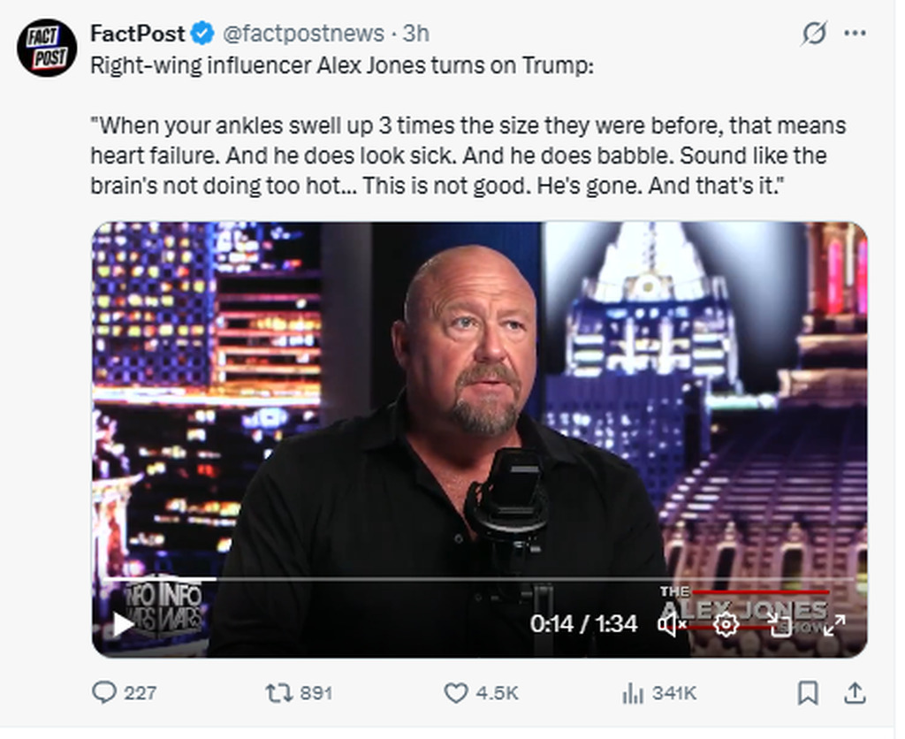Viewport: 905px width, 739px height.
Task: Click the Grok explain icon
Action: (814, 34)
